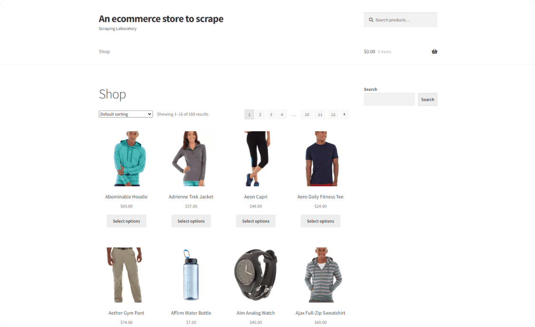The image size is (535, 327).
Task: Open Aim Analog Watch product image
Action: coord(256,275)
